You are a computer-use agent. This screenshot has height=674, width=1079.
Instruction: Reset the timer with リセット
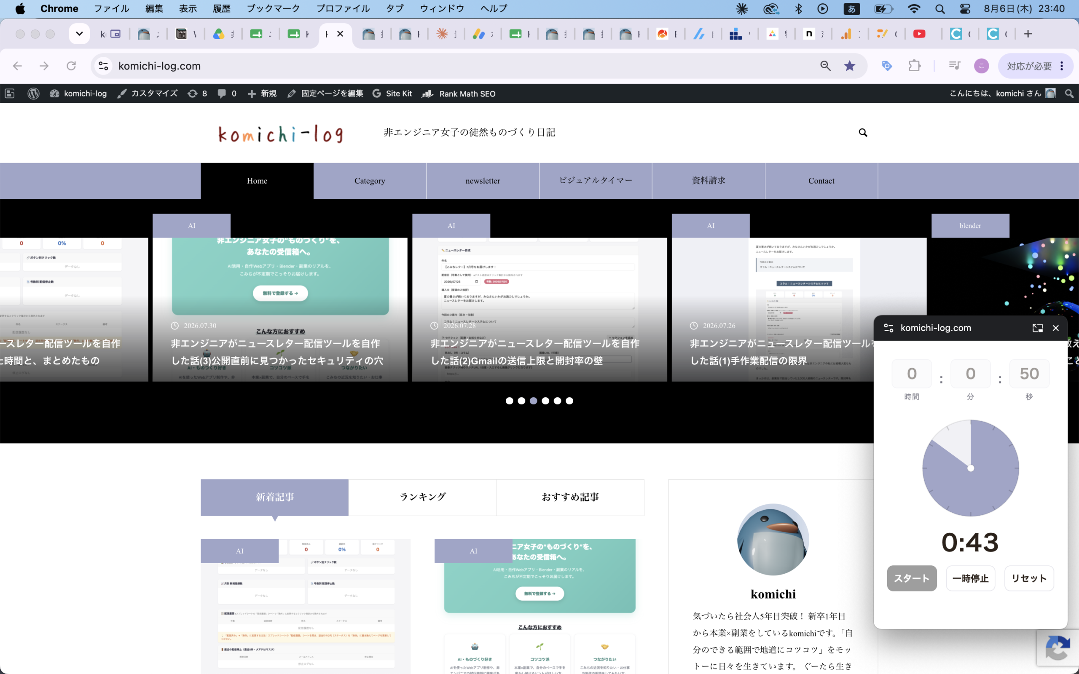point(1029,579)
